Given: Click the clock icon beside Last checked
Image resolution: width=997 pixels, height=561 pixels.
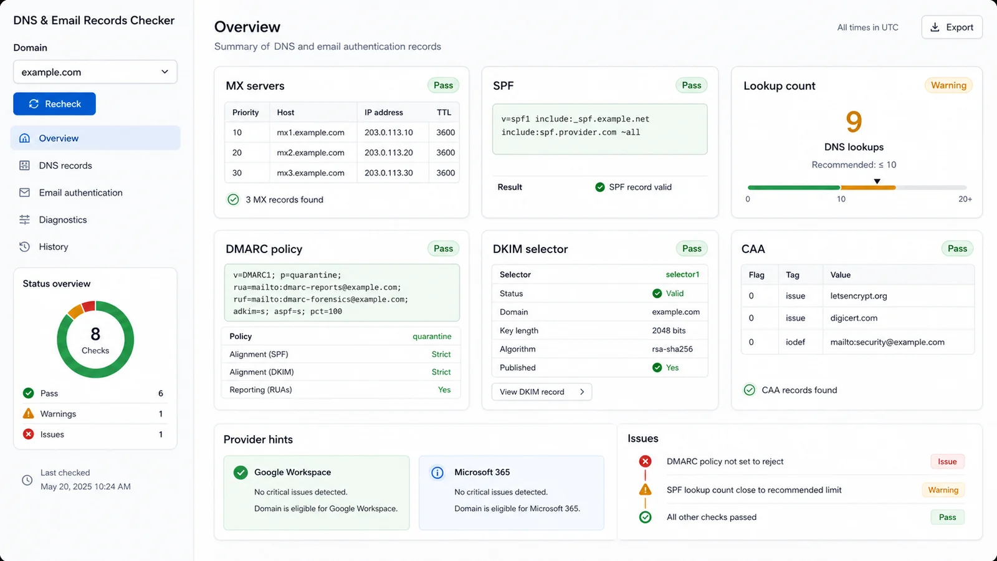Looking at the screenshot, I should [x=27, y=480].
